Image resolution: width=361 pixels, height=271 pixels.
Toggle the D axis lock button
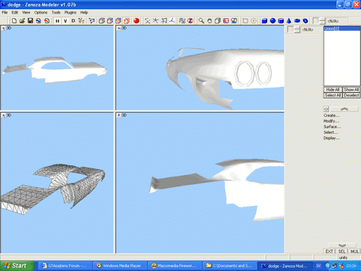click(74, 21)
